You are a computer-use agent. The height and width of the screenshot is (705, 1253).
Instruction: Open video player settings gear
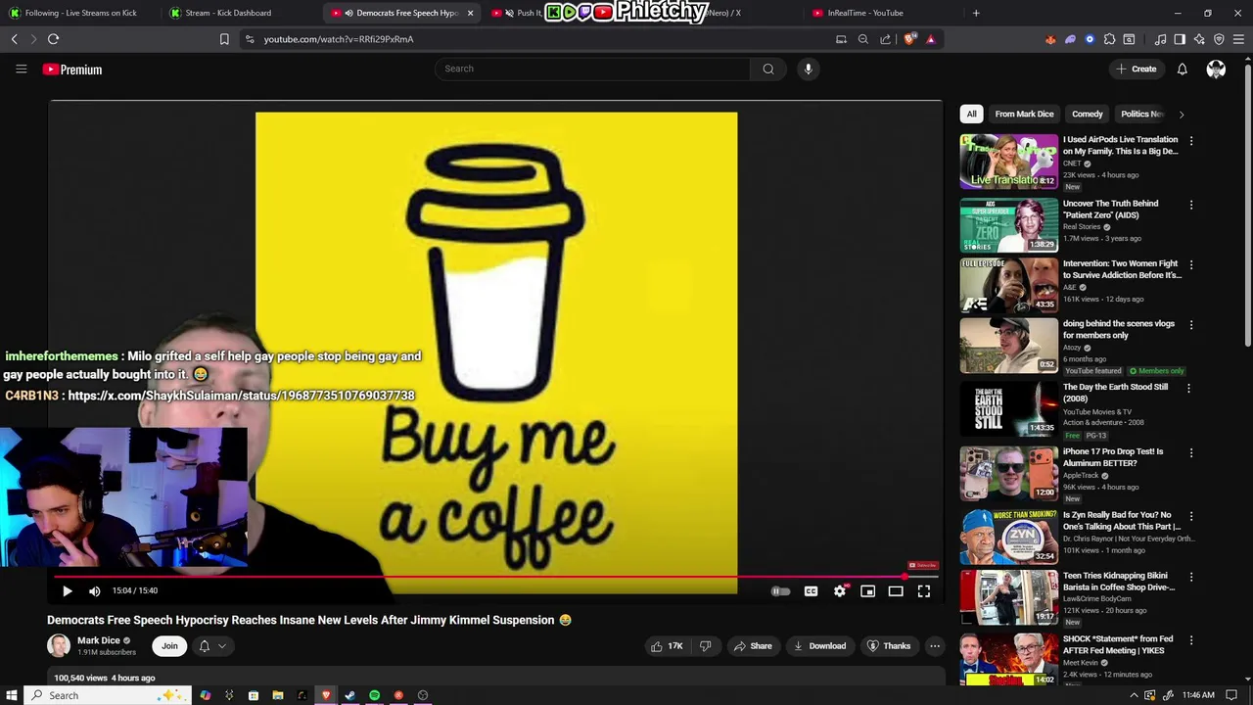coord(839,591)
